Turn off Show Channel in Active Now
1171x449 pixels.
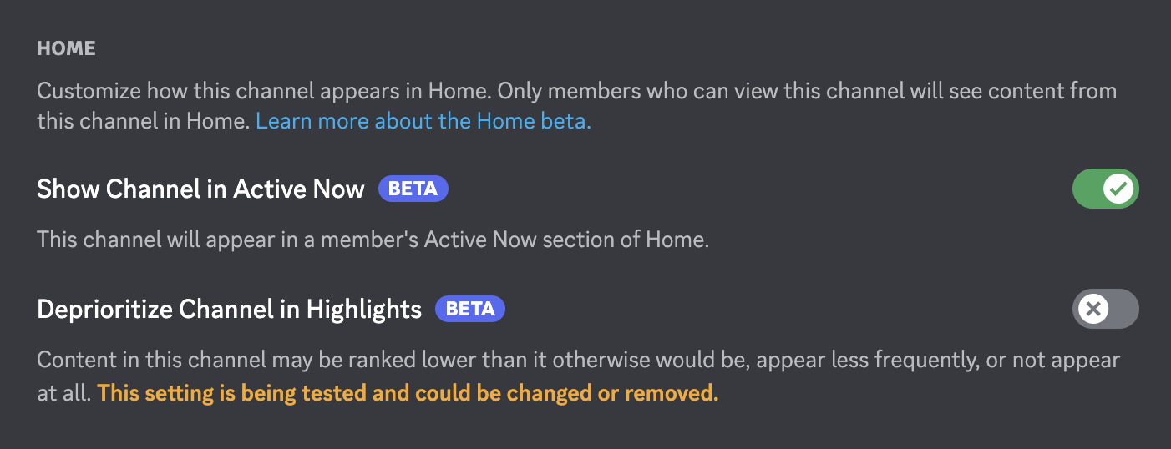coord(1105,189)
